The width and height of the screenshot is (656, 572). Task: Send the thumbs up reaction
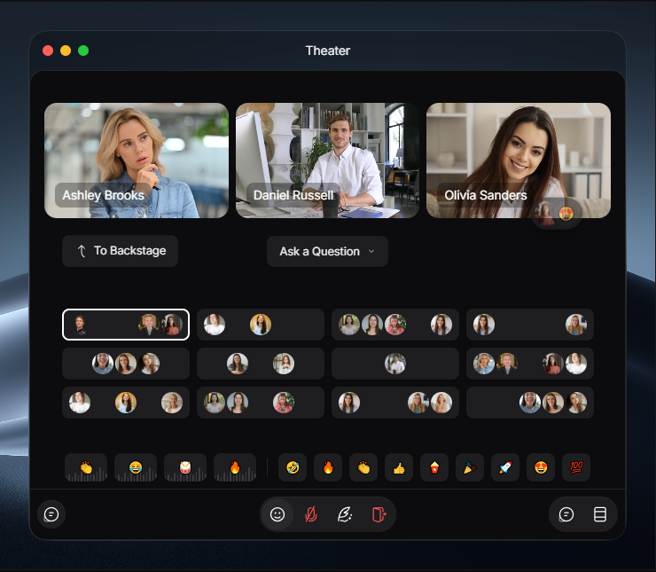[399, 467]
